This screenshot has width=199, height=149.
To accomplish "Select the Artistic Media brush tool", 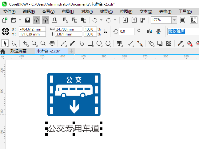I will click(x=72, y=43).
